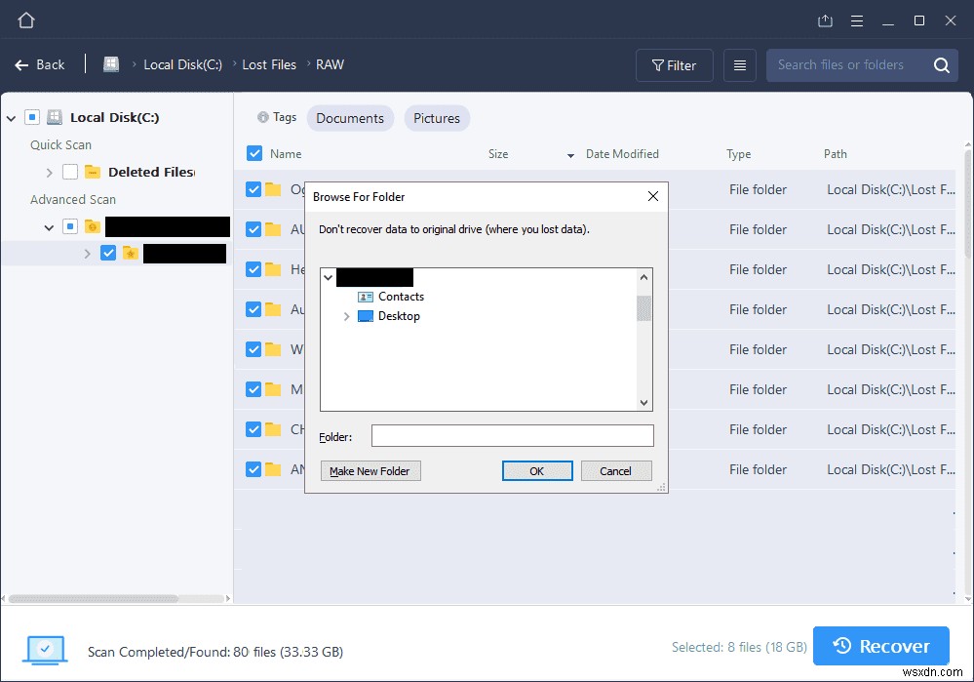Select the Documents tag

(350, 118)
